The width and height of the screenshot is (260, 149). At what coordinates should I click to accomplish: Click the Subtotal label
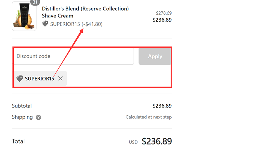22,106
